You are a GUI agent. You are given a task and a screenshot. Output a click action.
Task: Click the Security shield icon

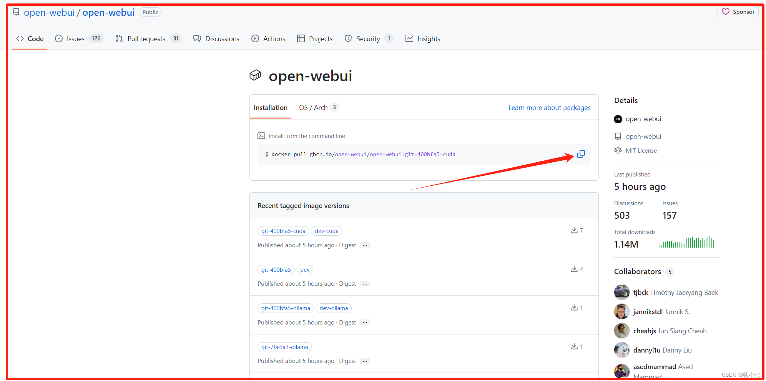point(348,38)
